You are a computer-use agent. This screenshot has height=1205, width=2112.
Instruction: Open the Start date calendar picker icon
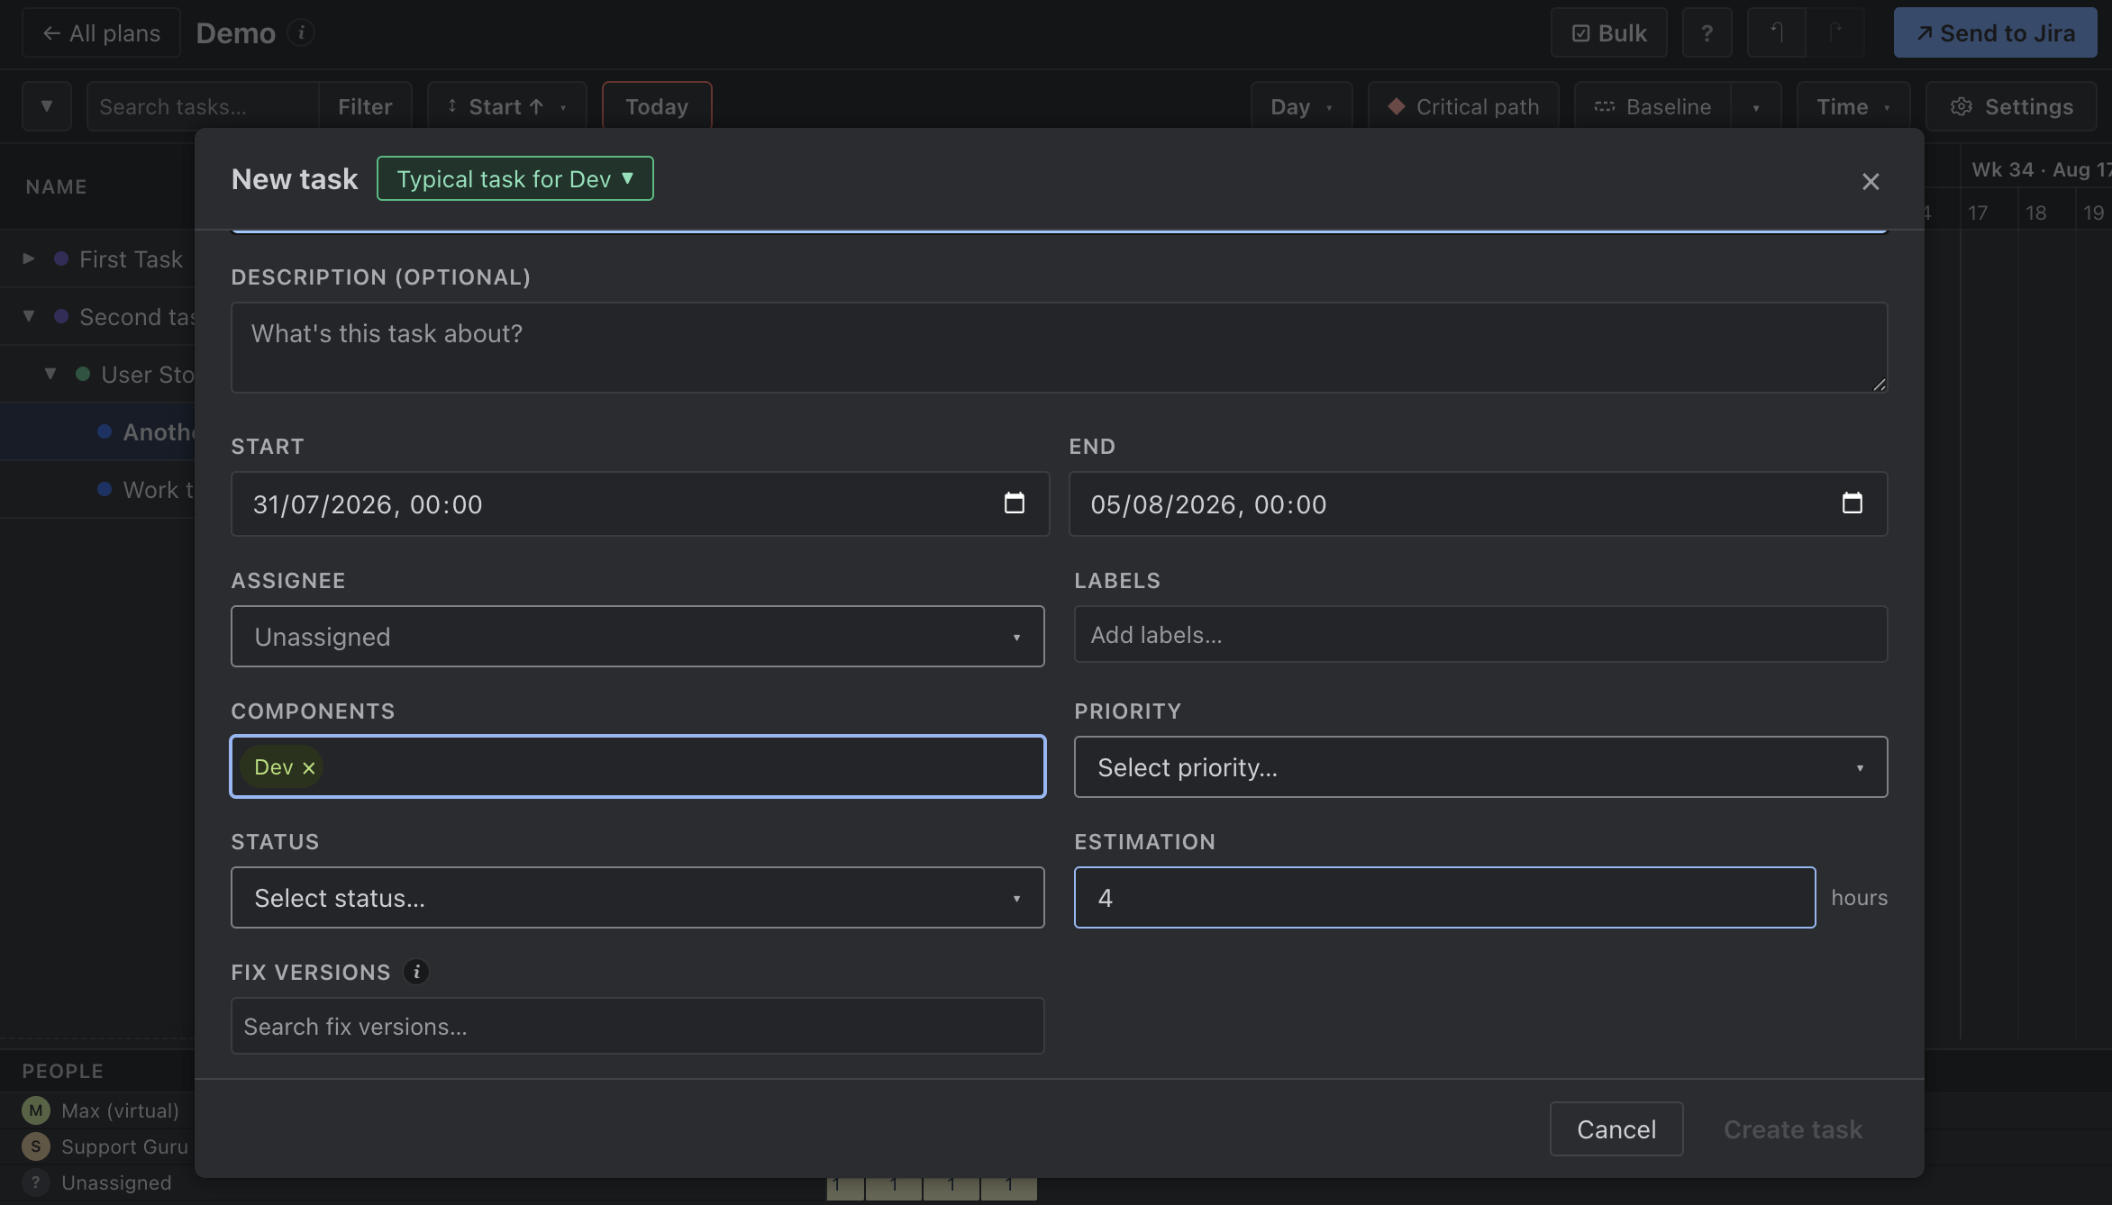coord(1015,503)
